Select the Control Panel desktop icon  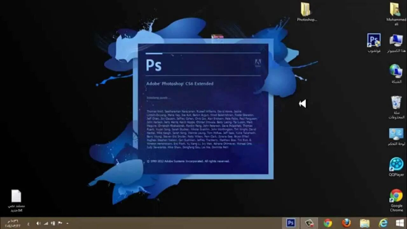[x=396, y=137]
